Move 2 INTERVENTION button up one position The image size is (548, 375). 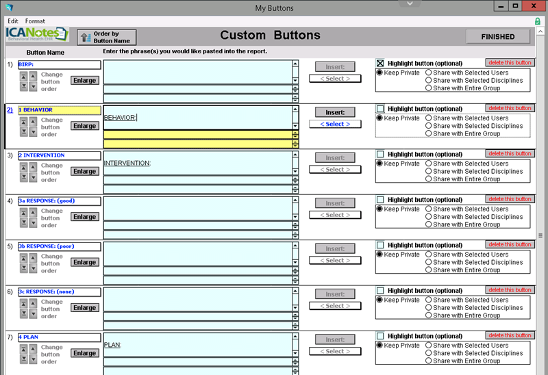tap(33, 167)
